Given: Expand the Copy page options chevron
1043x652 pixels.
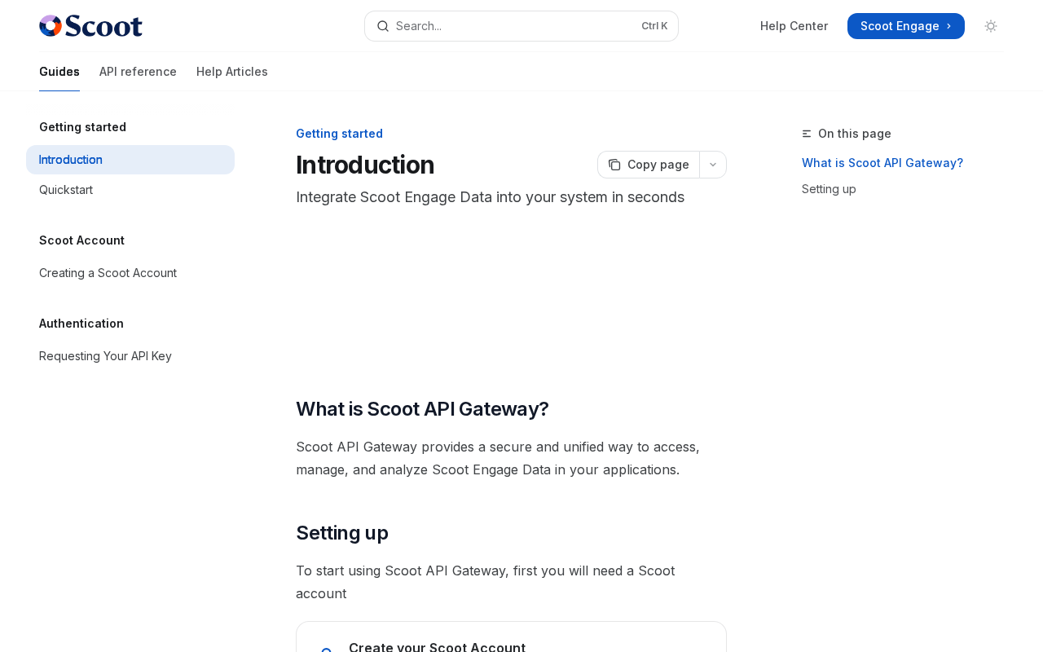Looking at the screenshot, I should 713,165.
